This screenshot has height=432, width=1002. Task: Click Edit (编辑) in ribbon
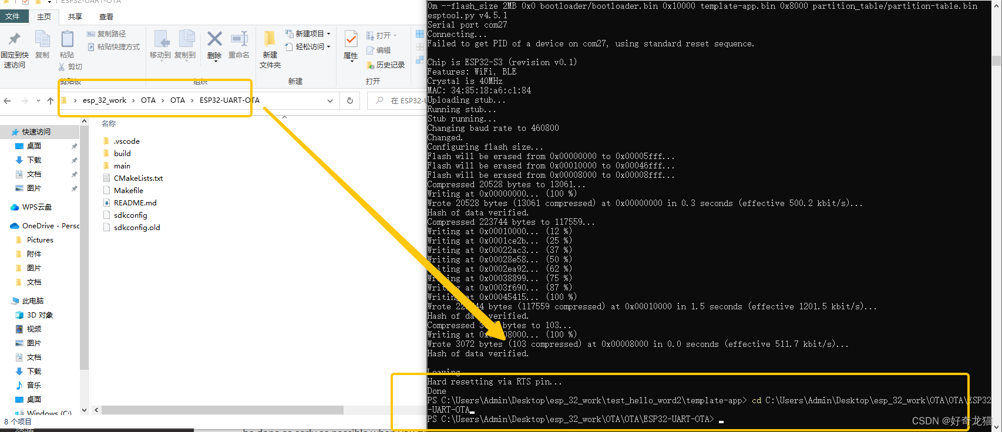pos(379,50)
